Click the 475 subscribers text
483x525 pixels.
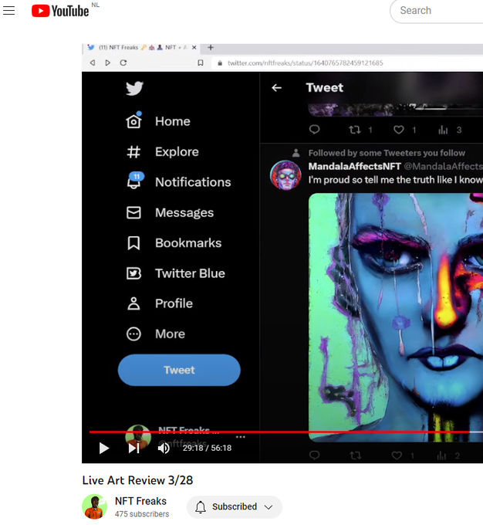point(142,514)
